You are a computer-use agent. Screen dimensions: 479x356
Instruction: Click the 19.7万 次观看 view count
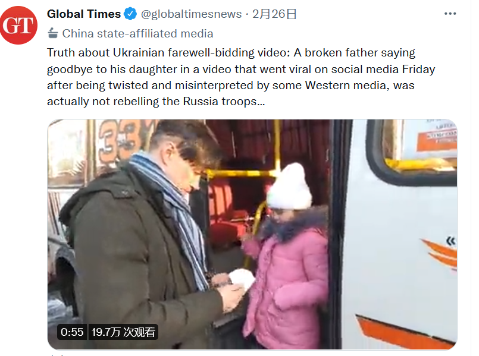pyautogui.click(x=123, y=332)
